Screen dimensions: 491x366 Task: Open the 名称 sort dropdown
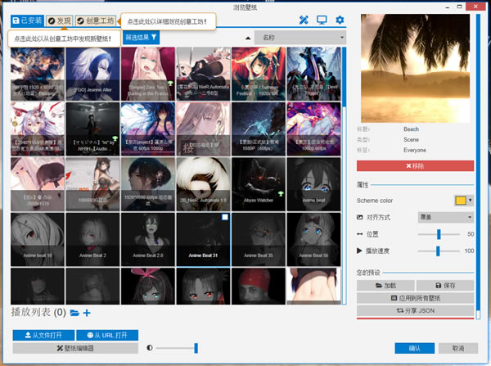pos(300,38)
